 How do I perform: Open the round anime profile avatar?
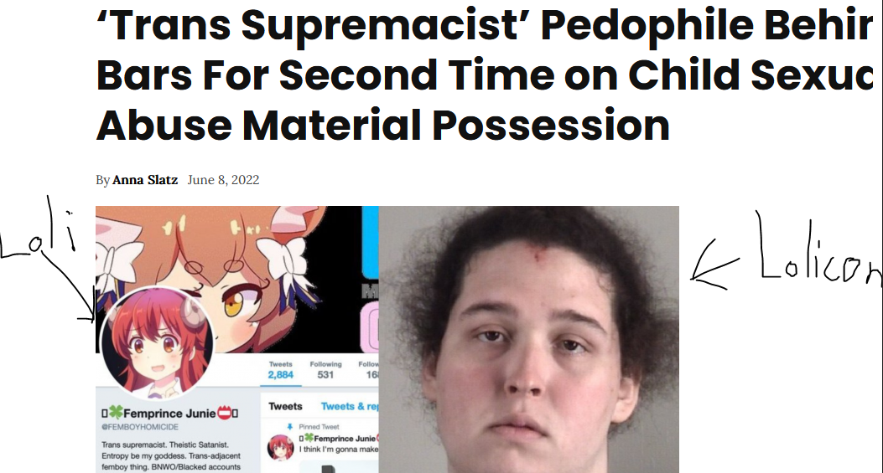157,342
